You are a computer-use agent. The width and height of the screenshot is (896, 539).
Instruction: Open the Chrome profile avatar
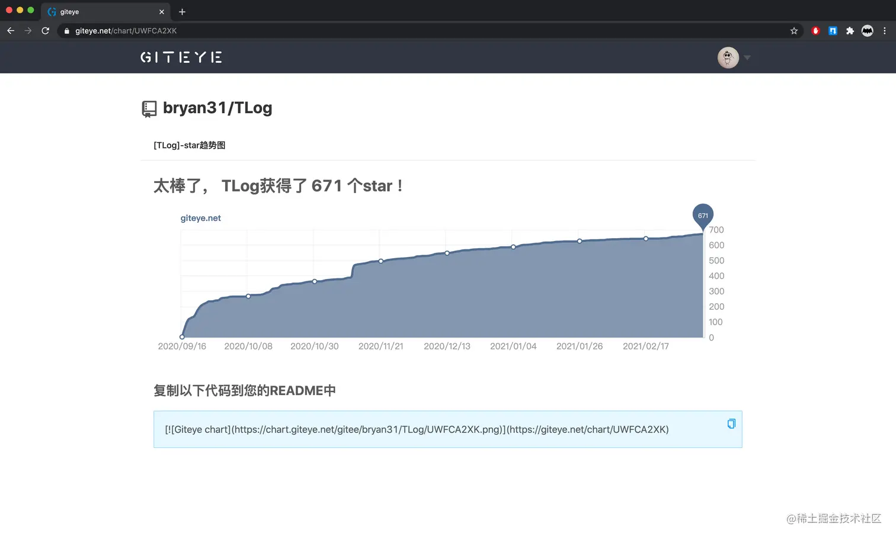(867, 31)
